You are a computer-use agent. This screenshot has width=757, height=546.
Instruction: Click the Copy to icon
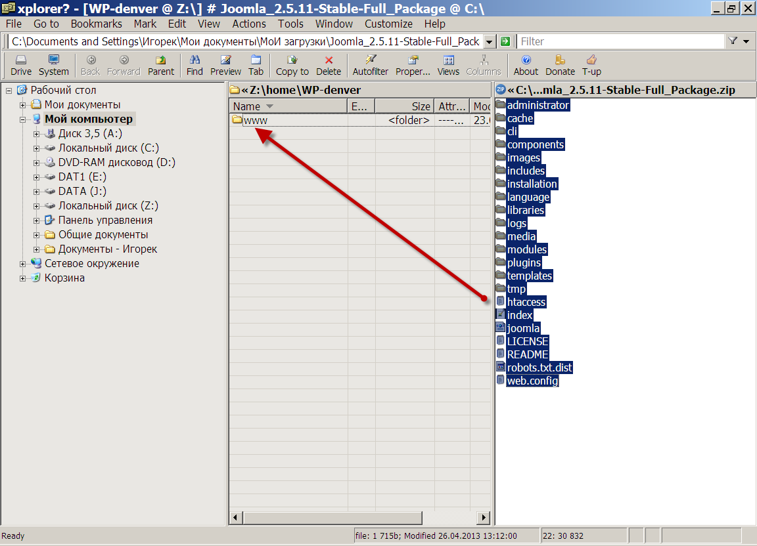click(292, 65)
